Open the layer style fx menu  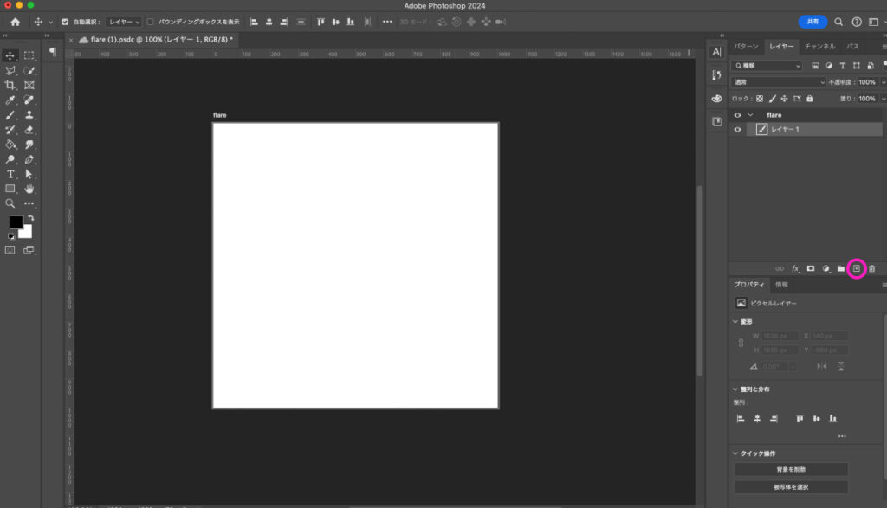pos(795,268)
